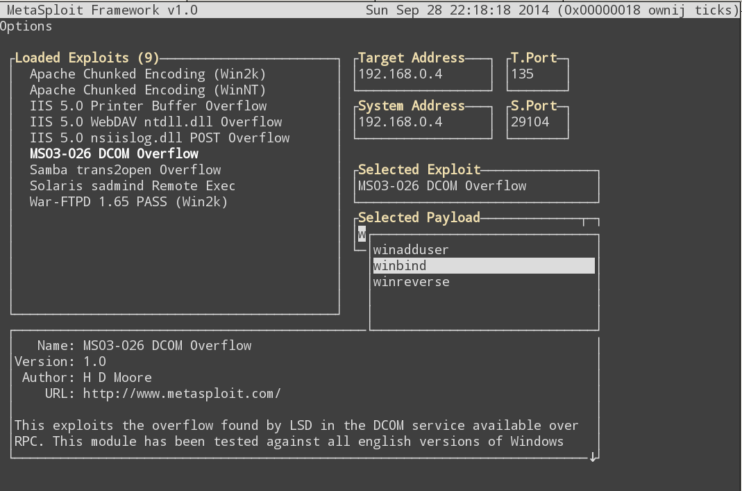The image size is (742, 491).
Task: Select Samba trans2open Overflow exploit
Action: 126,170
